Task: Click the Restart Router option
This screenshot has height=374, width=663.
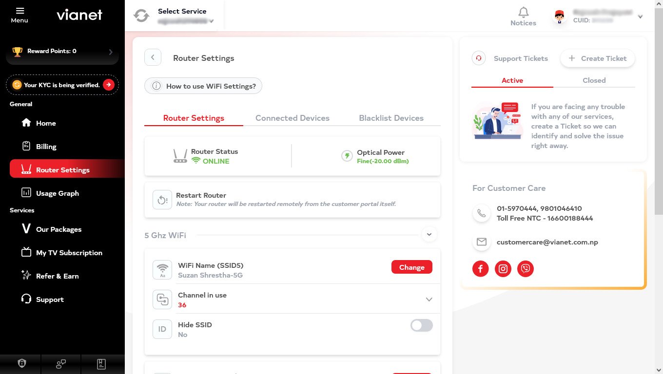Action: (x=292, y=200)
